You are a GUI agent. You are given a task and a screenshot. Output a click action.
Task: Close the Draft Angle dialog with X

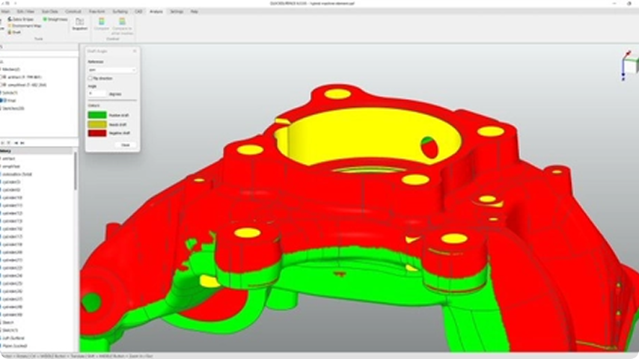(135, 51)
